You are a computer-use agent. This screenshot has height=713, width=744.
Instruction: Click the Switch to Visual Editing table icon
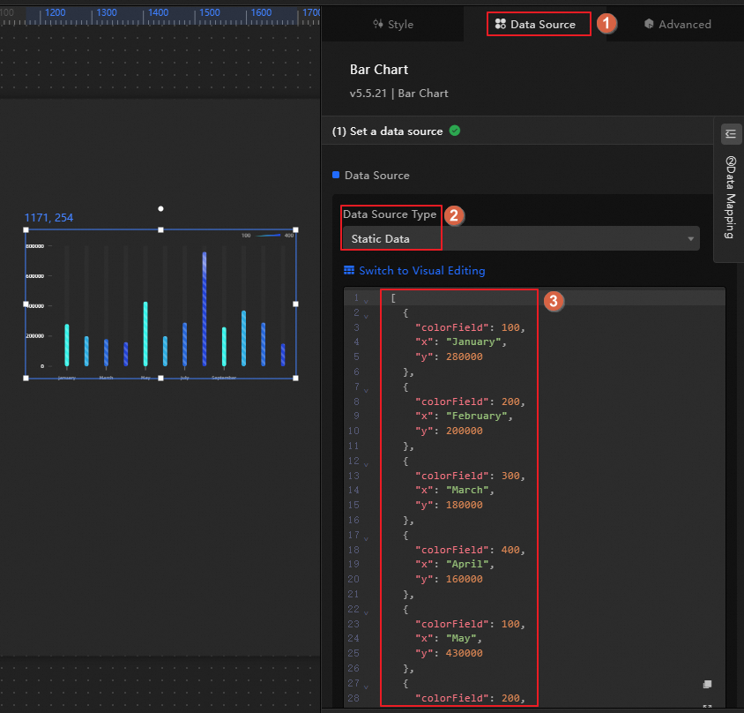click(349, 270)
